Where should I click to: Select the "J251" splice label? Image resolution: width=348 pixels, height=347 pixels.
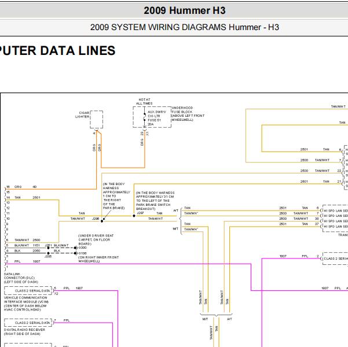[49, 245]
